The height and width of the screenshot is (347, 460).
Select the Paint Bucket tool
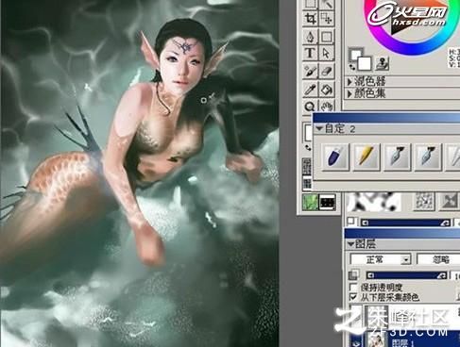(x=327, y=90)
